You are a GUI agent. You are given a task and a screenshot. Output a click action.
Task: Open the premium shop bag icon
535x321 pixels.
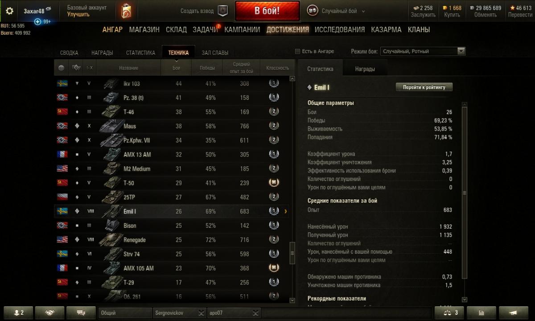(x=126, y=11)
